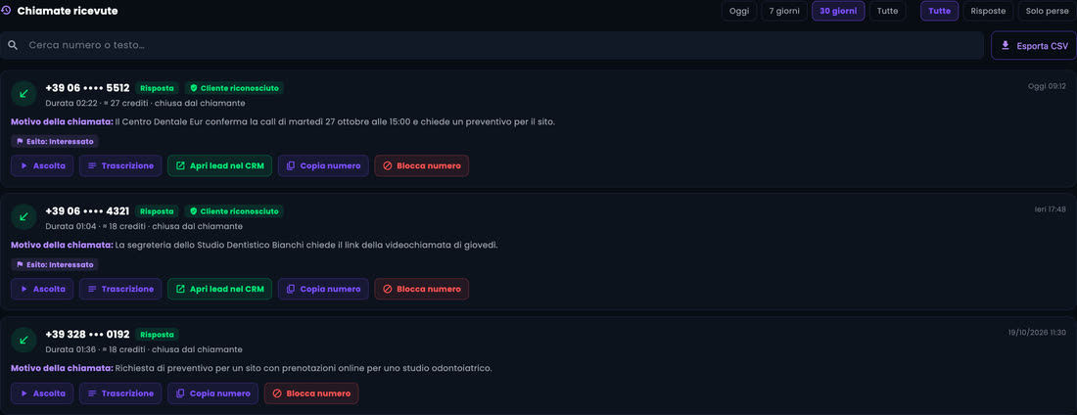Click the shield icon in the 5512 Cliente riconosciuto badge
This screenshot has width=1077, height=415.
[x=194, y=88]
